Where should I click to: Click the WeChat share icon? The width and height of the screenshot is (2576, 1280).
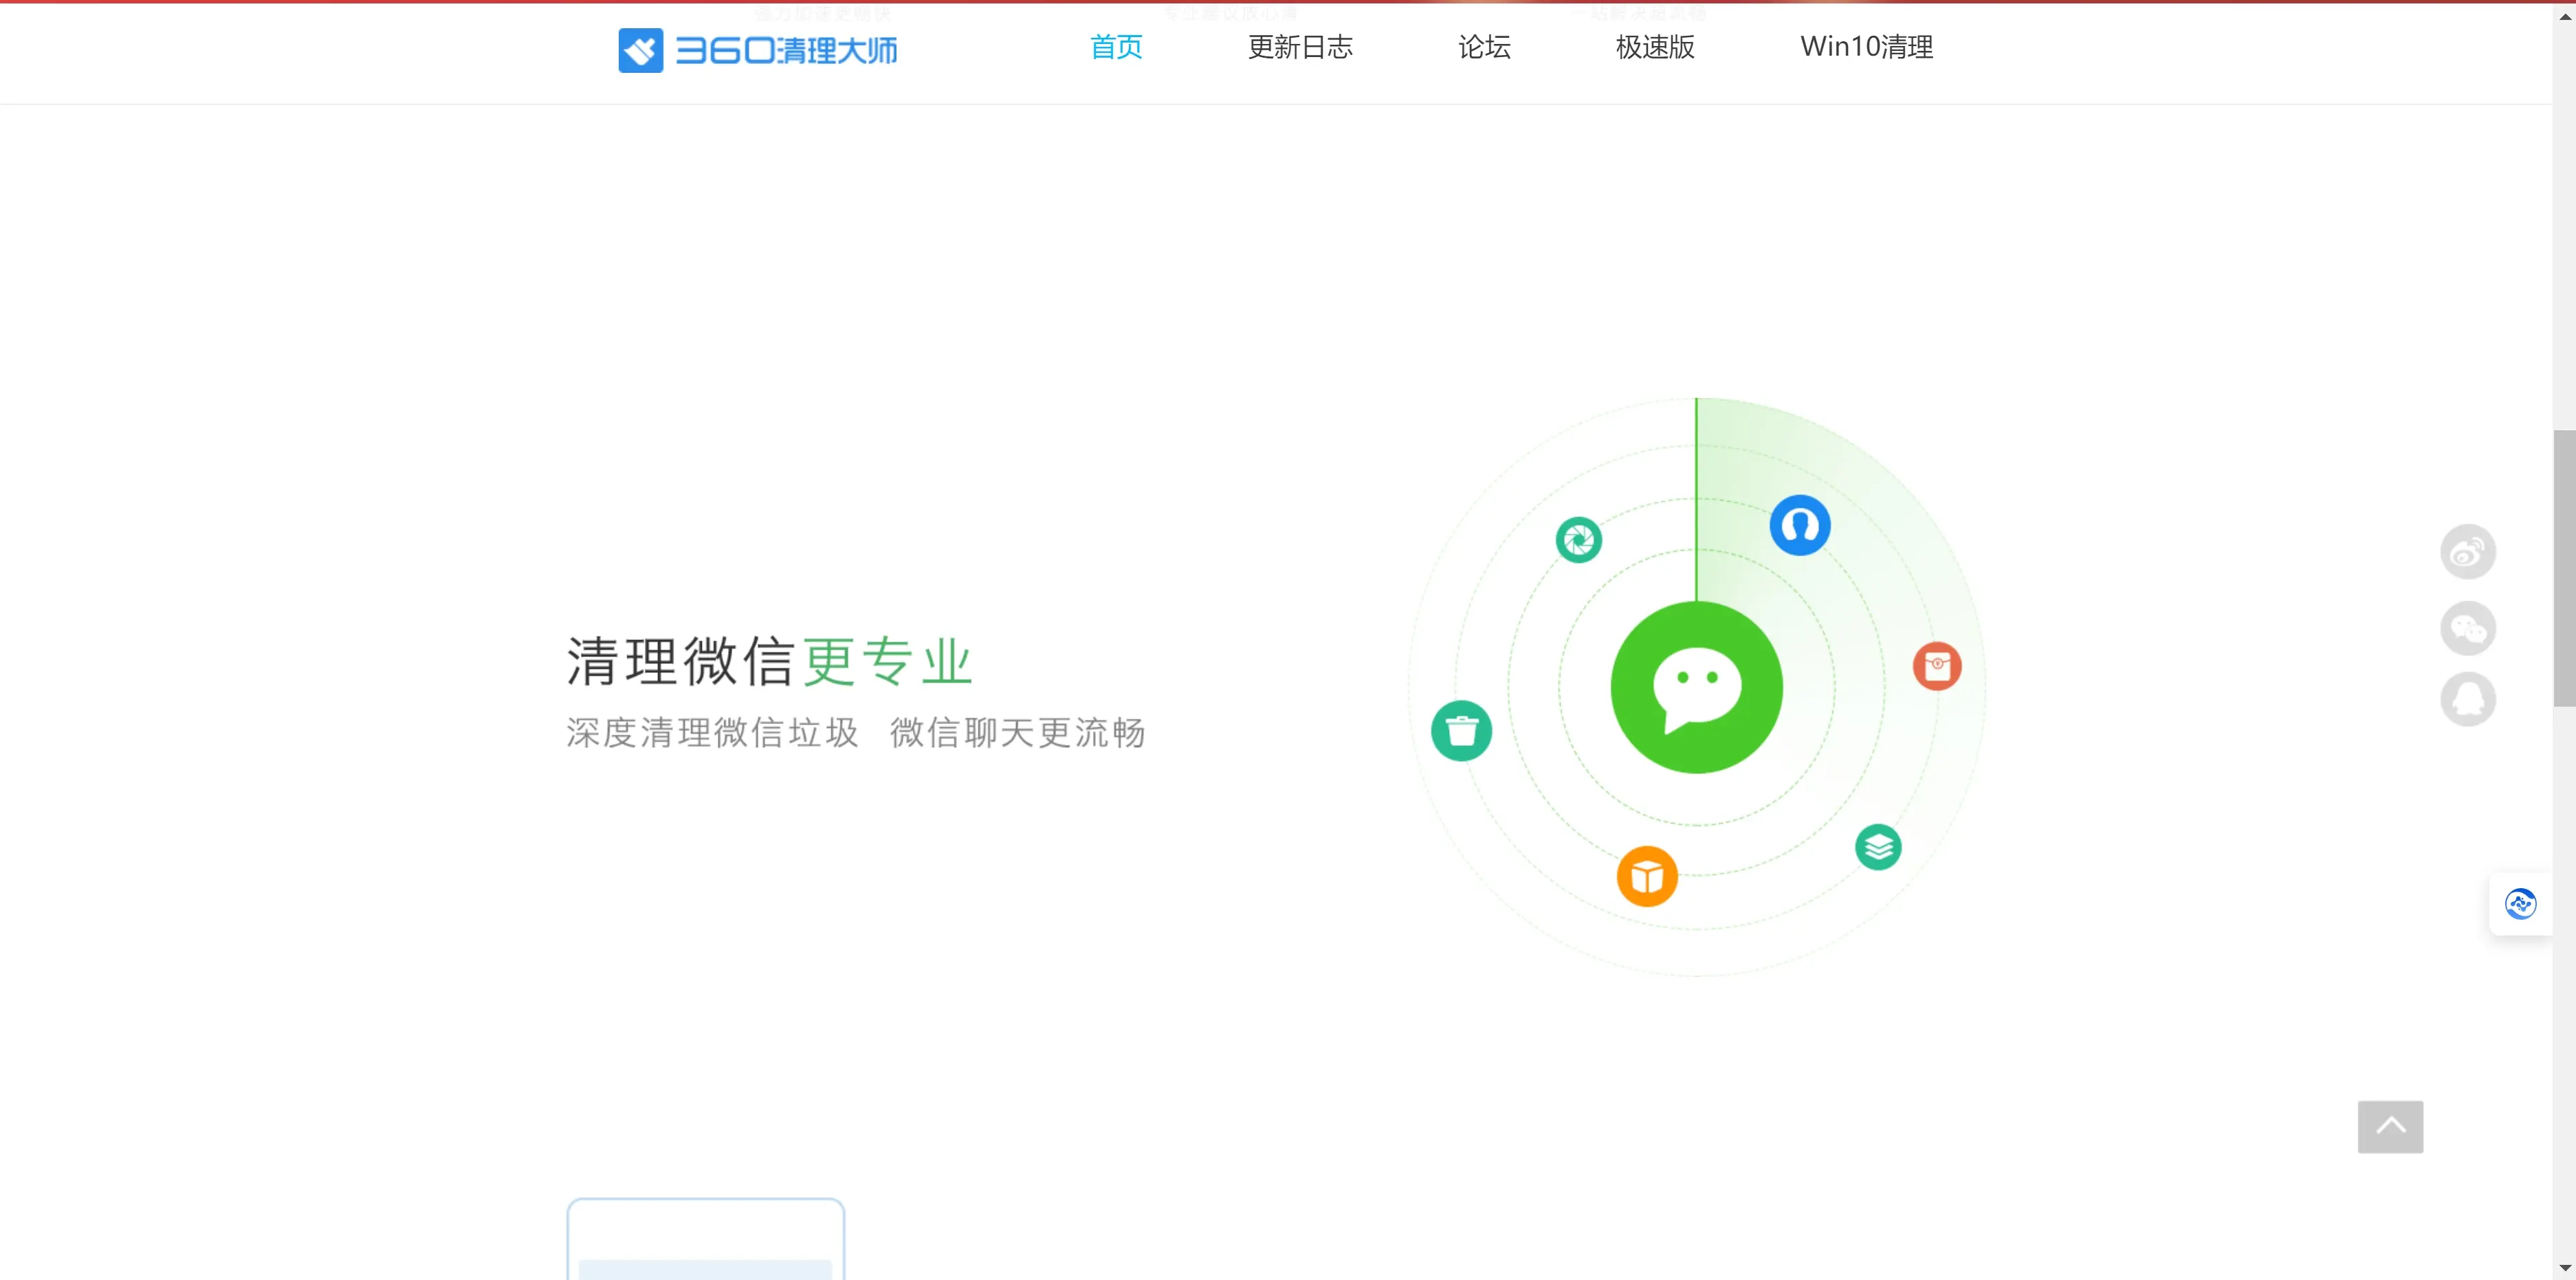click(2468, 628)
